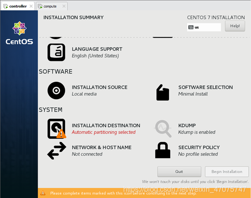Open KDUMP label
Screen dimensions: 251x198
point(187,125)
